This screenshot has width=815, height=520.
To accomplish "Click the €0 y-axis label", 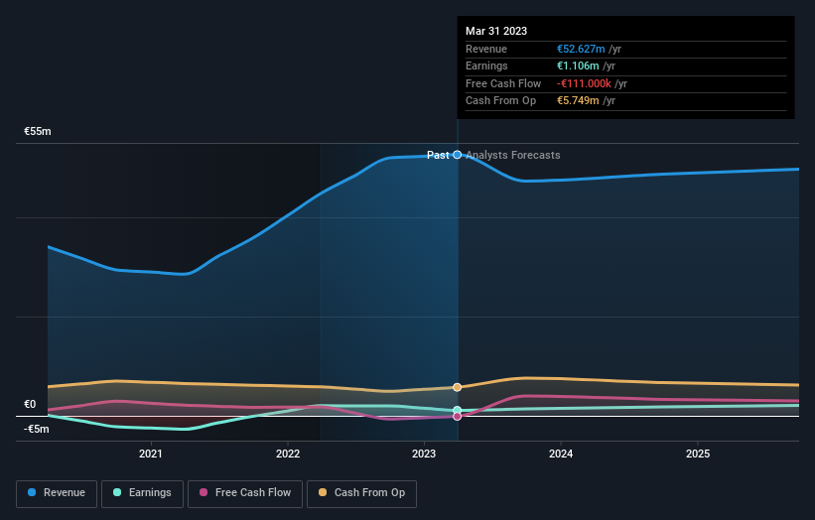I will click(30, 404).
